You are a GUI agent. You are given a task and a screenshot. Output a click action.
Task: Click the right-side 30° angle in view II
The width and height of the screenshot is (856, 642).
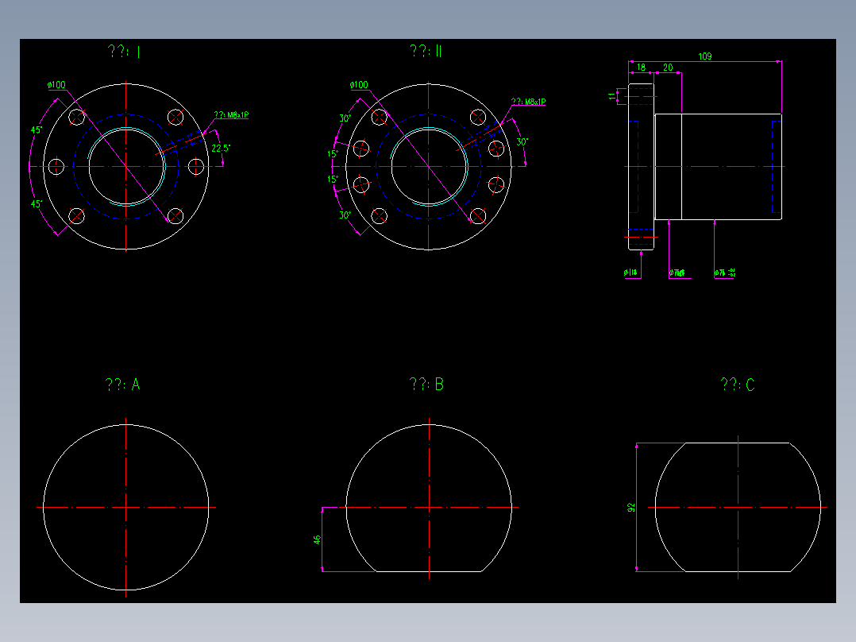[522, 141]
